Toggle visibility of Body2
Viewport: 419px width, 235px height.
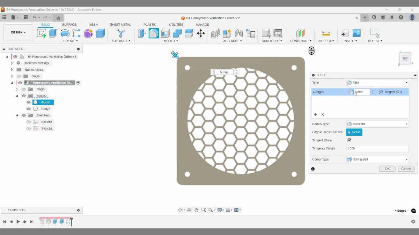point(29,109)
